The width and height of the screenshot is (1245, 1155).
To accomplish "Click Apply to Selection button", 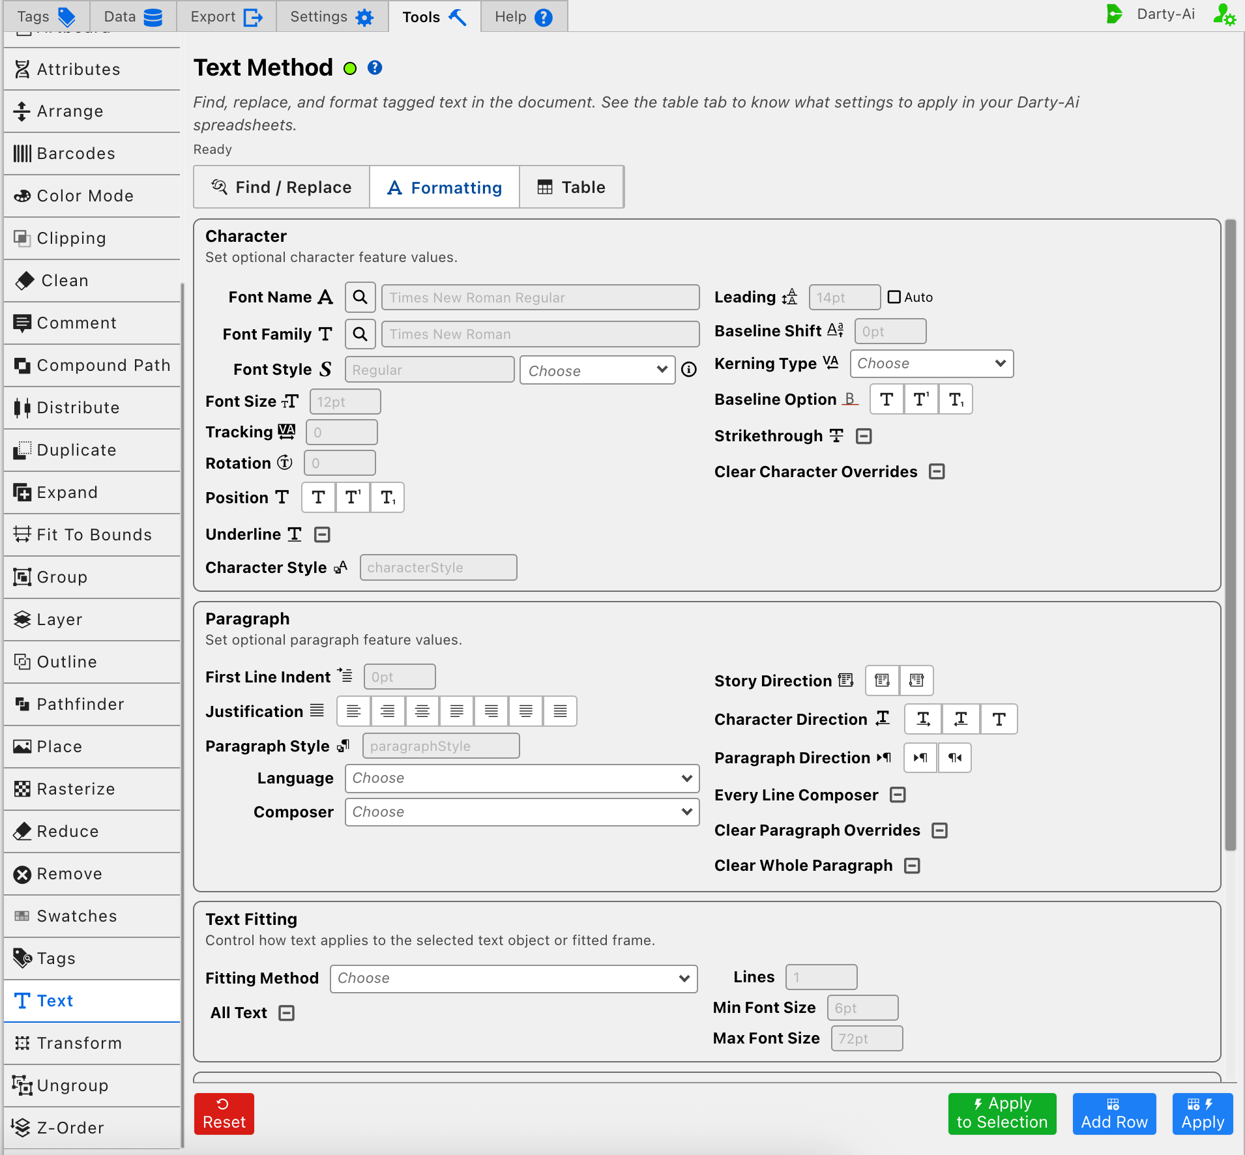I will (1002, 1113).
